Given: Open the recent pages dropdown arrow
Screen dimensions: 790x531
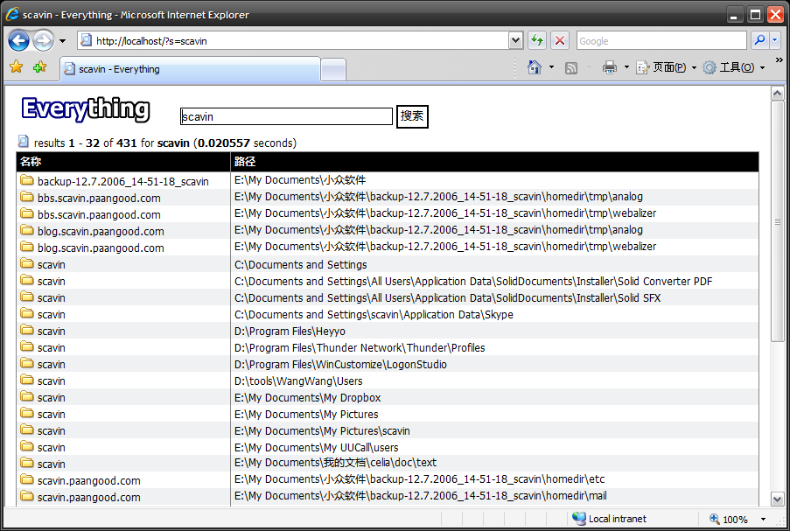Looking at the screenshot, I should (62, 41).
